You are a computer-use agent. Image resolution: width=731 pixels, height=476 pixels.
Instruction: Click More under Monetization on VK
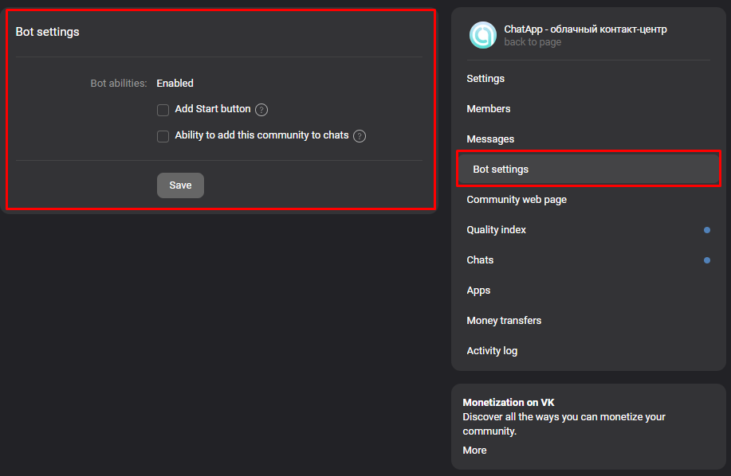pyautogui.click(x=474, y=451)
